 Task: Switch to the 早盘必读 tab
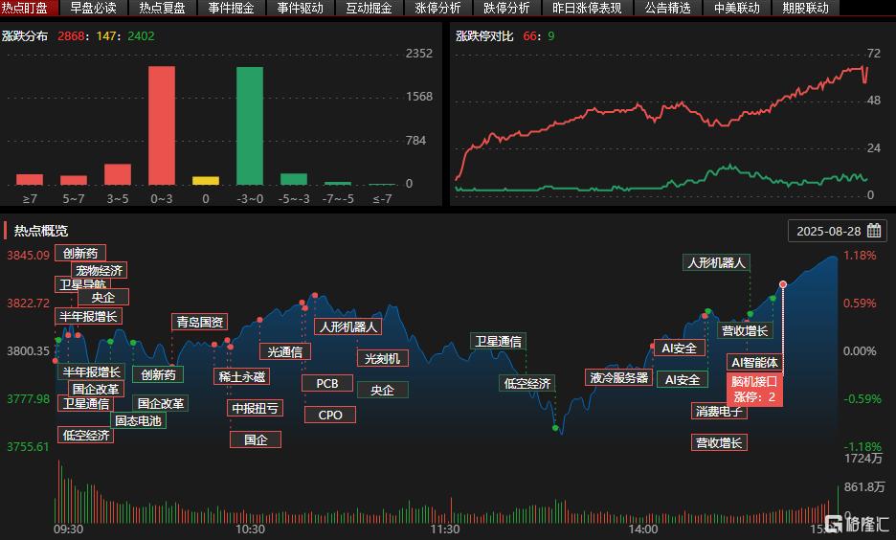(x=93, y=8)
